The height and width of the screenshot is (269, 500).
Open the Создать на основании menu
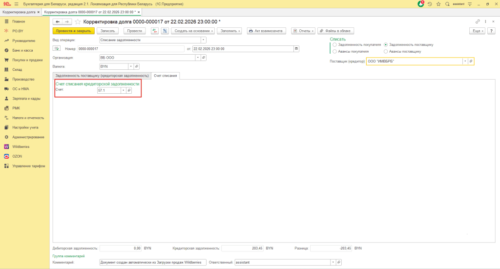pyautogui.click(x=193, y=31)
